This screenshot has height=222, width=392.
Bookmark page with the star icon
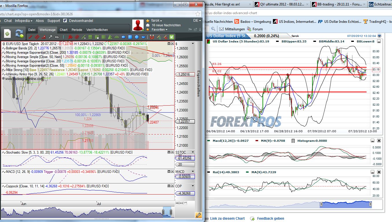[198, 14]
